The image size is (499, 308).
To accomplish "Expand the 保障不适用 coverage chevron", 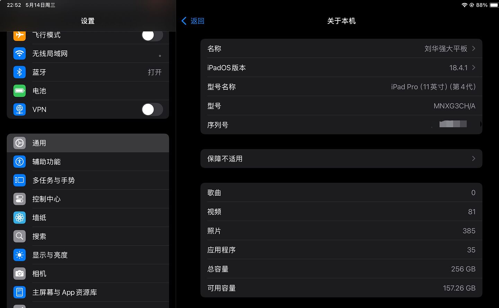I will point(473,158).
